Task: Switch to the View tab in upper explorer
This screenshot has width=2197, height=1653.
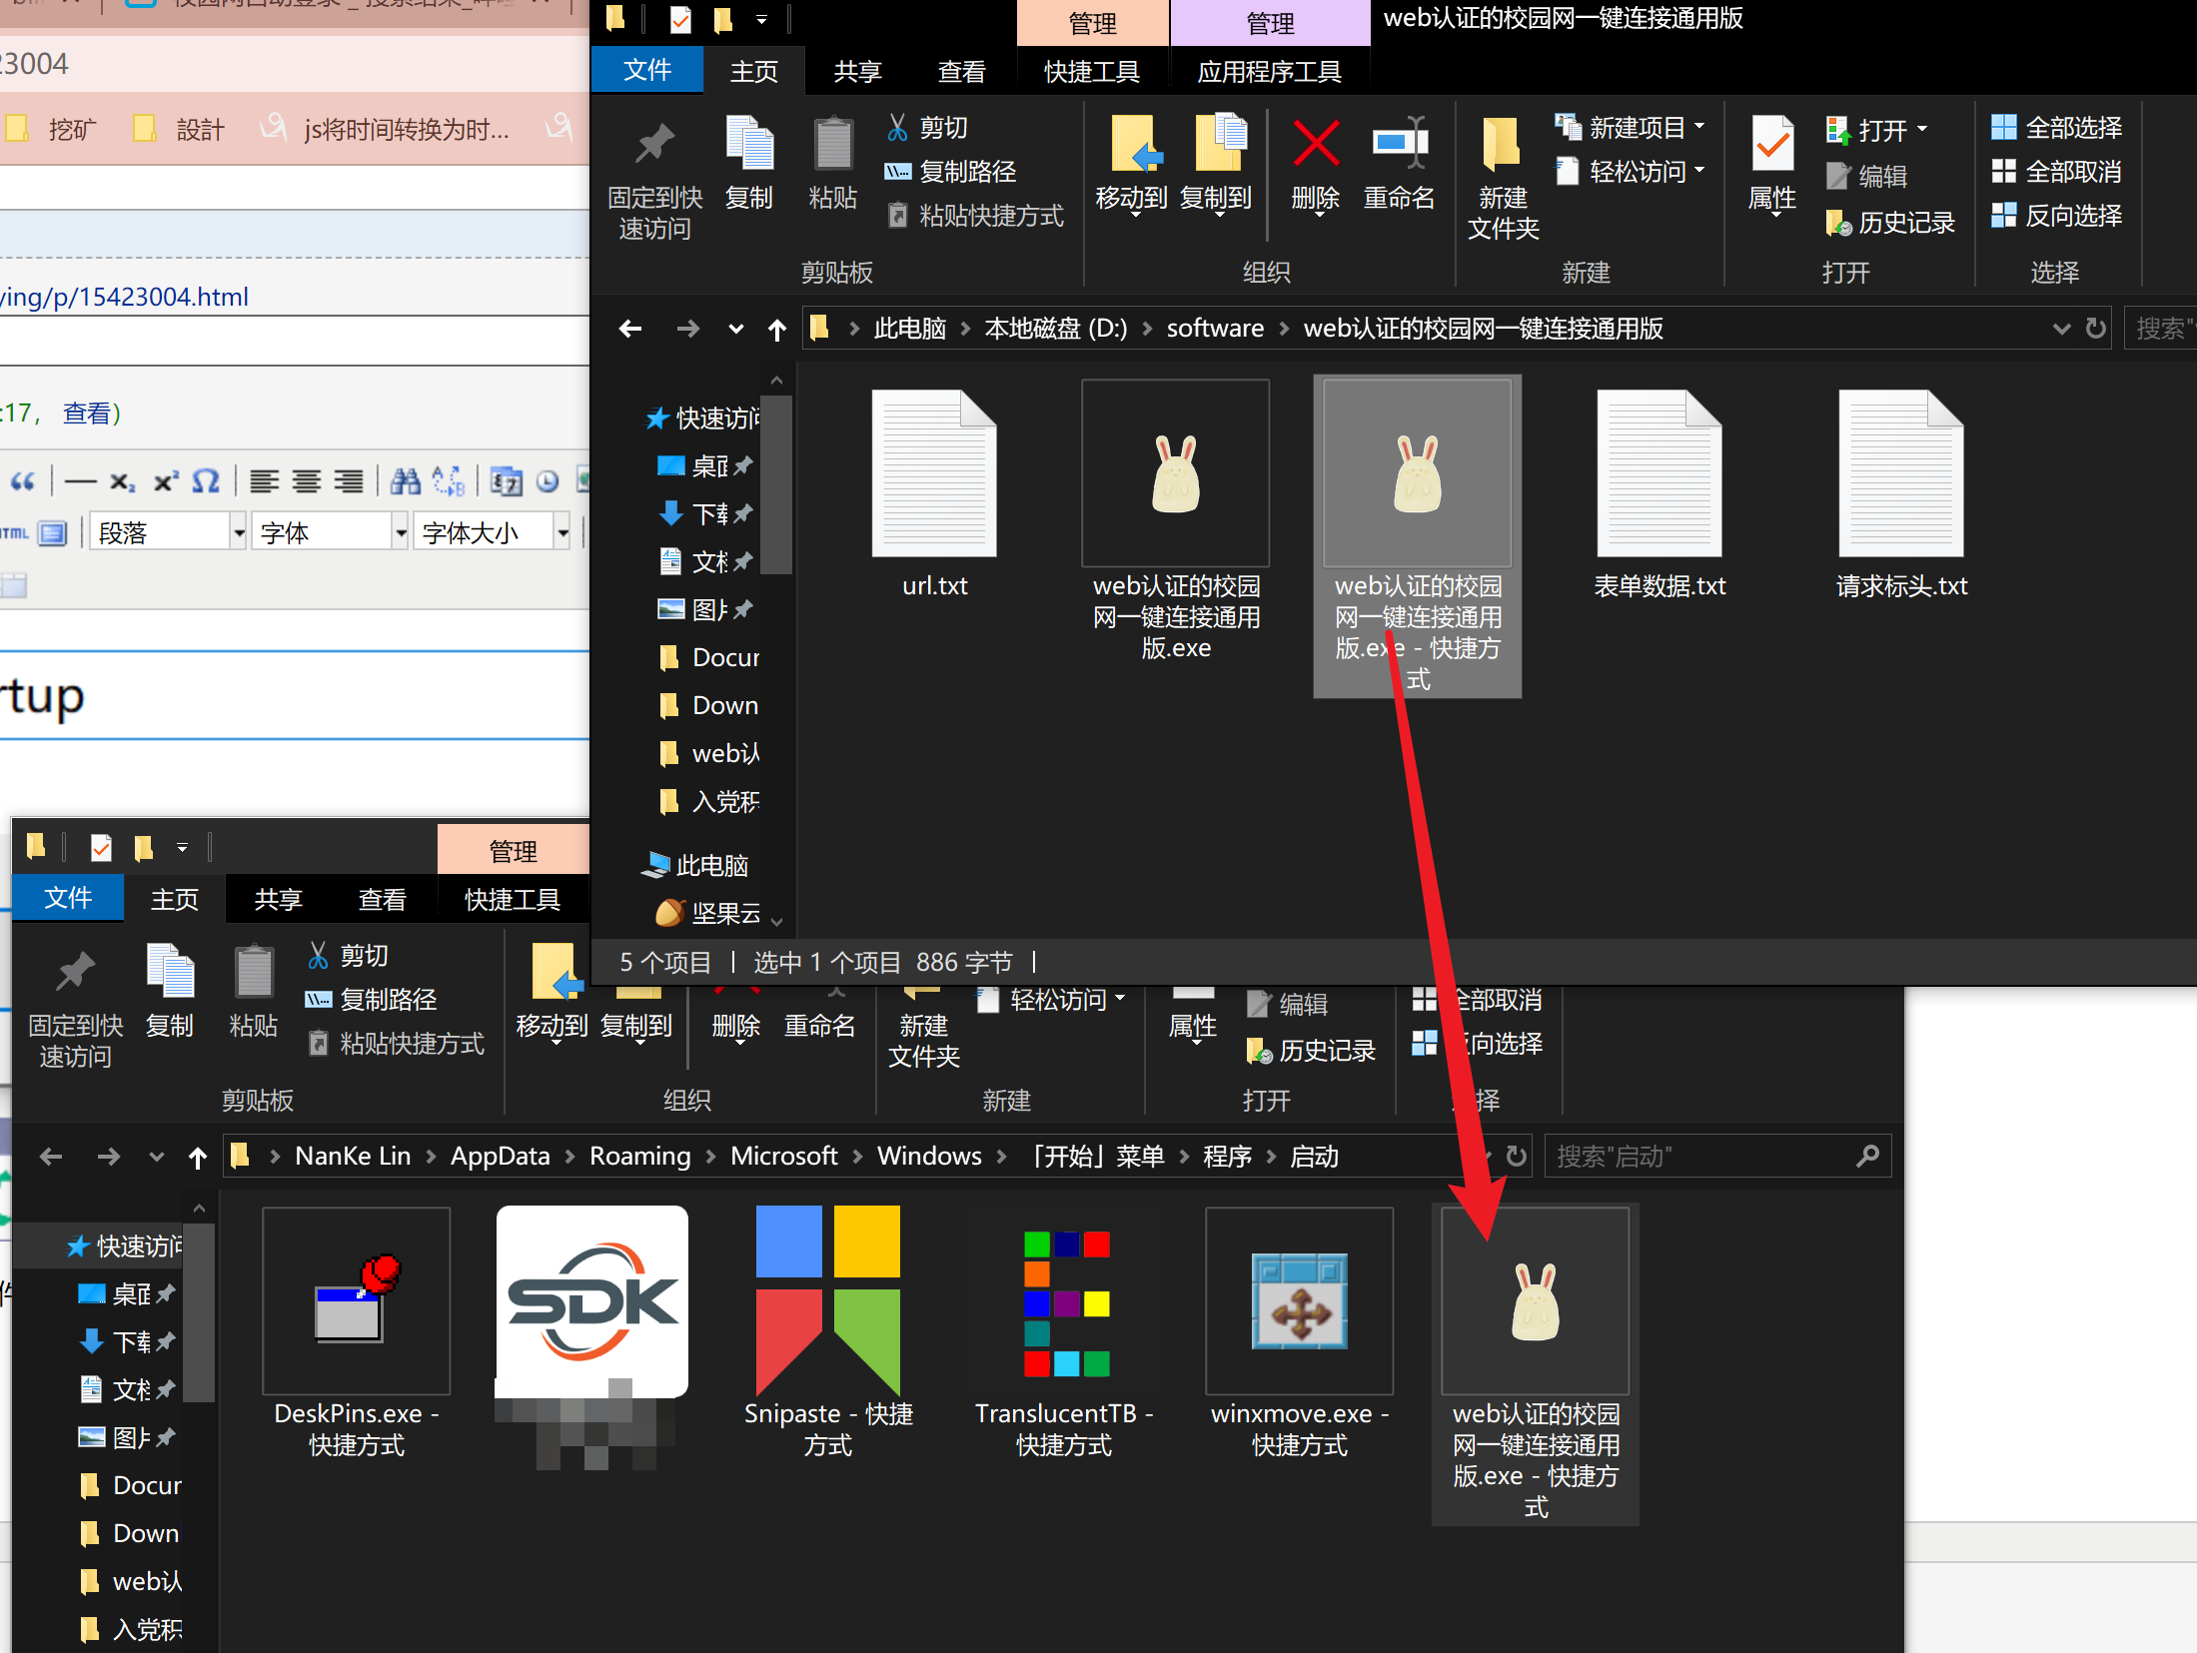Action: pos(961,72)
